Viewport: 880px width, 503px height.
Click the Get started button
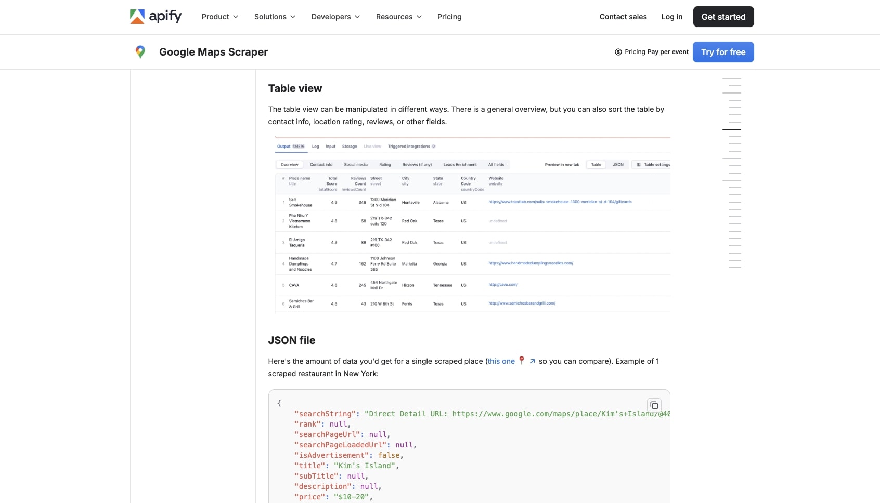pos(723,17)
